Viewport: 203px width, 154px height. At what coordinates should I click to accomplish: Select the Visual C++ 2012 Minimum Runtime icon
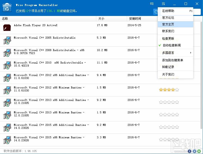pyautogui.click(x=7, y=90)
